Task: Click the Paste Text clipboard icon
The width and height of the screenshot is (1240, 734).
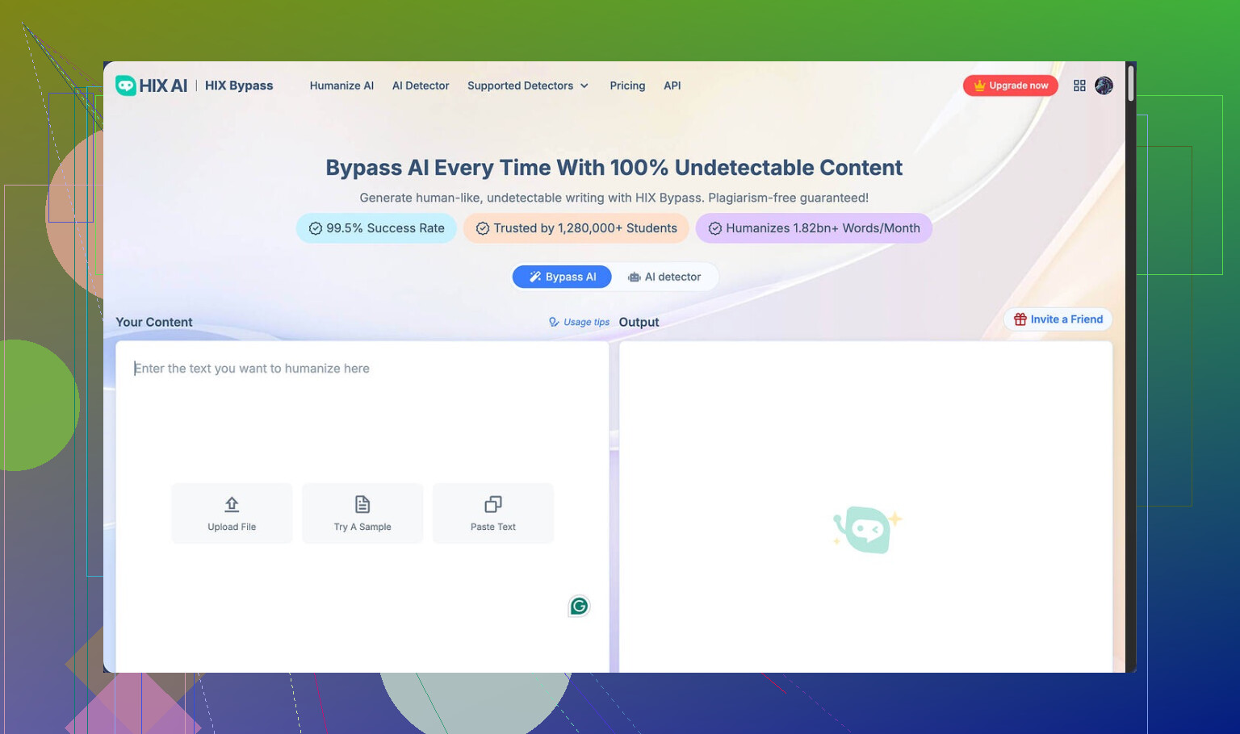Action: point(493,505)
